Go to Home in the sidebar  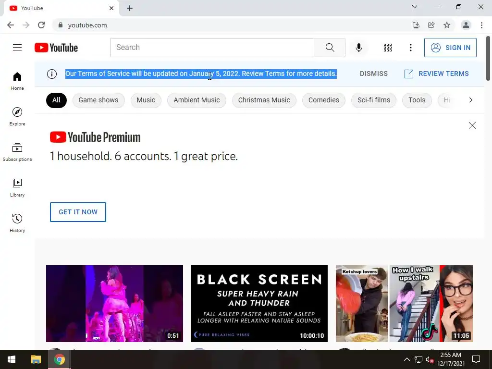tap(17, 81)
